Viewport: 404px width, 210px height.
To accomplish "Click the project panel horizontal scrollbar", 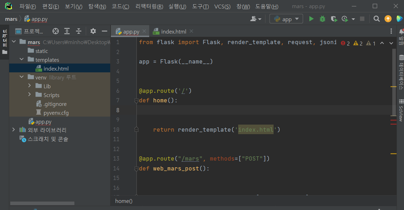I will [x=42, y=203].
